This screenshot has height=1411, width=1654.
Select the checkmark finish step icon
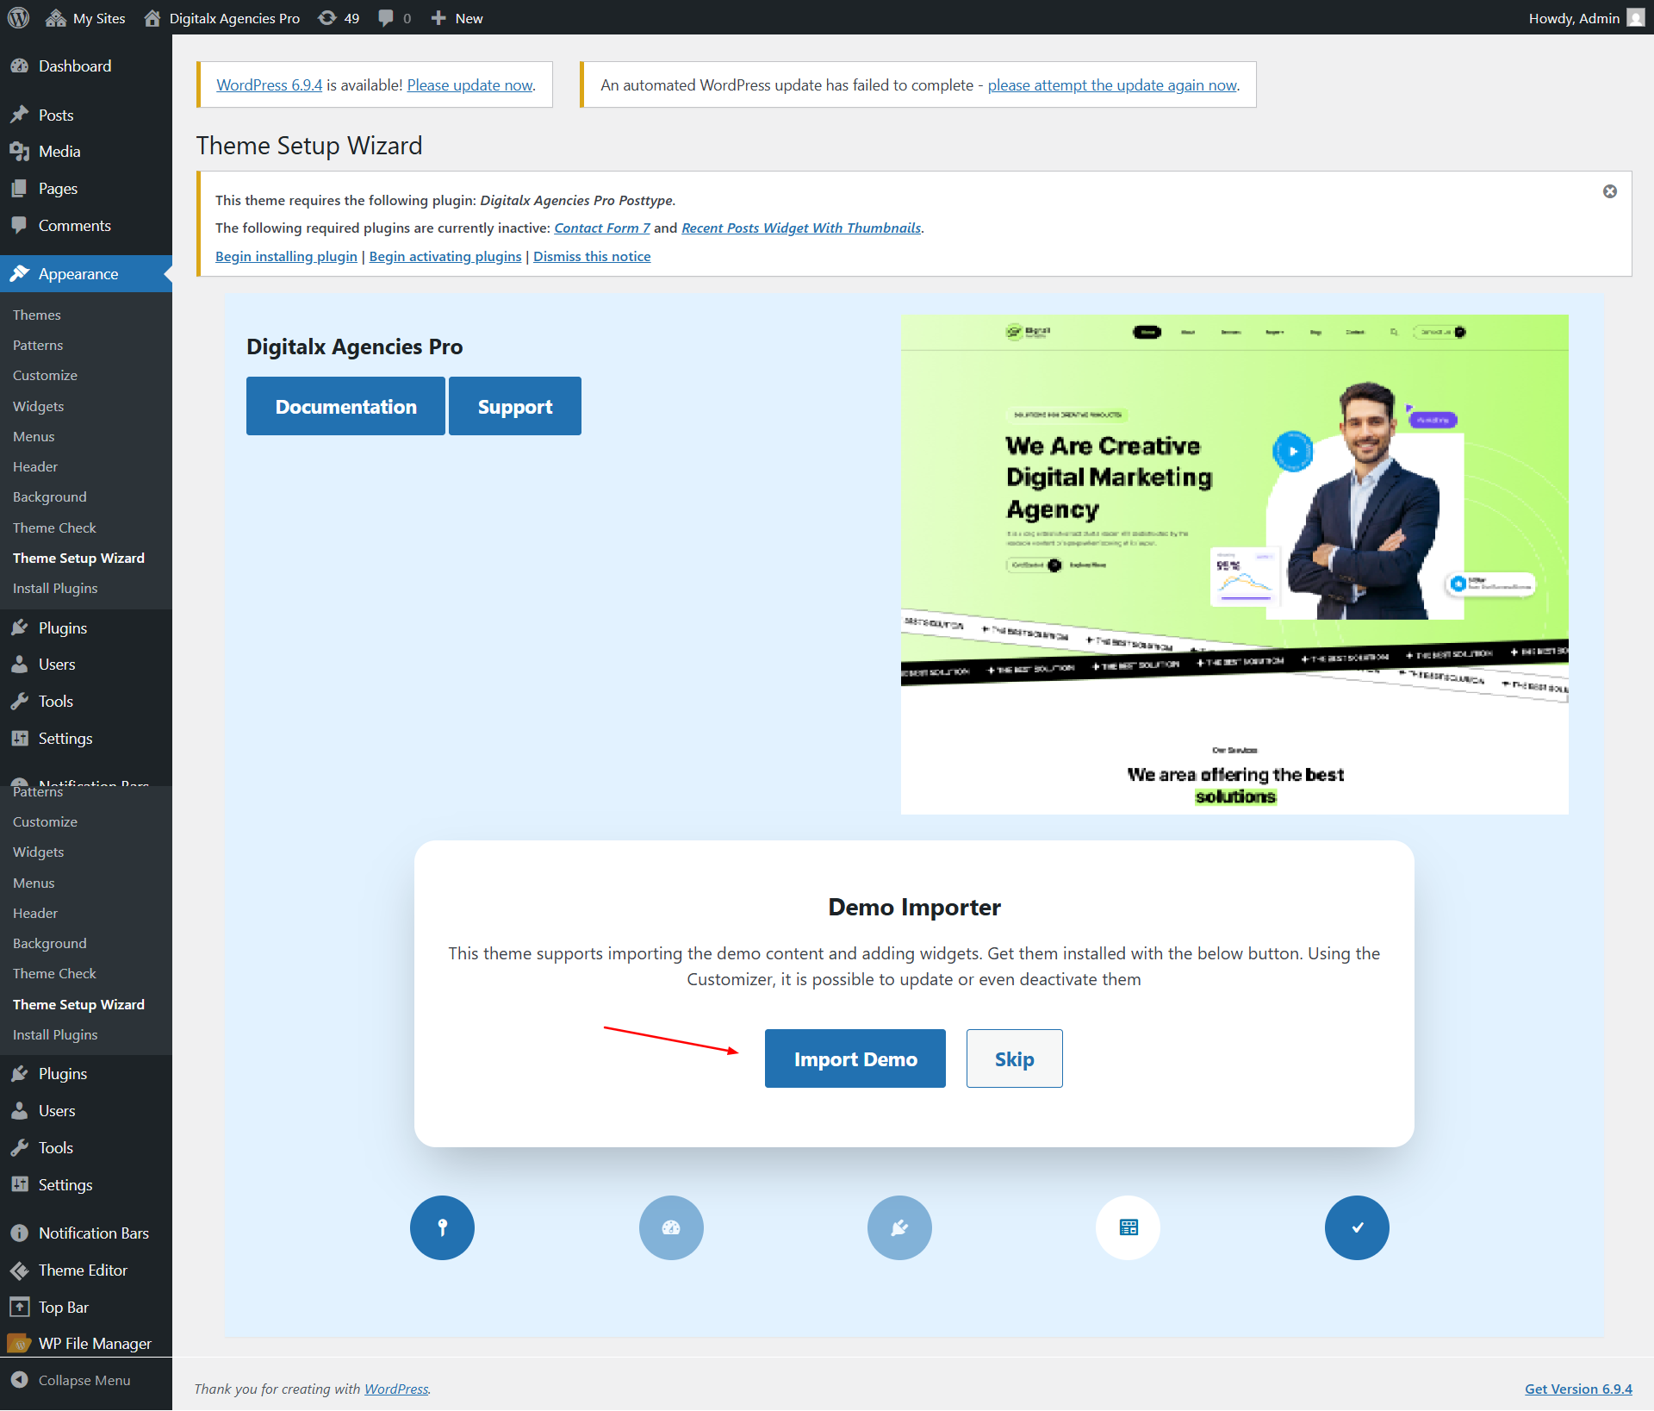1357,1227
